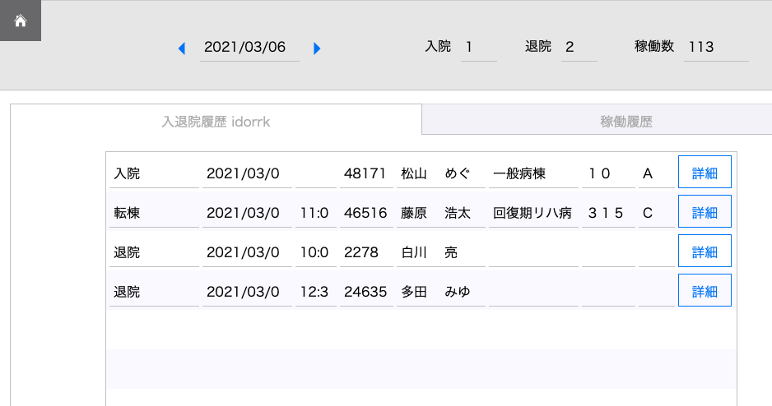Select the 稼働数 field showing 113

716,47
